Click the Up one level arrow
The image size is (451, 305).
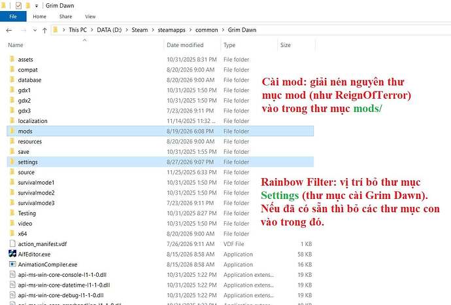coord(44,30)
